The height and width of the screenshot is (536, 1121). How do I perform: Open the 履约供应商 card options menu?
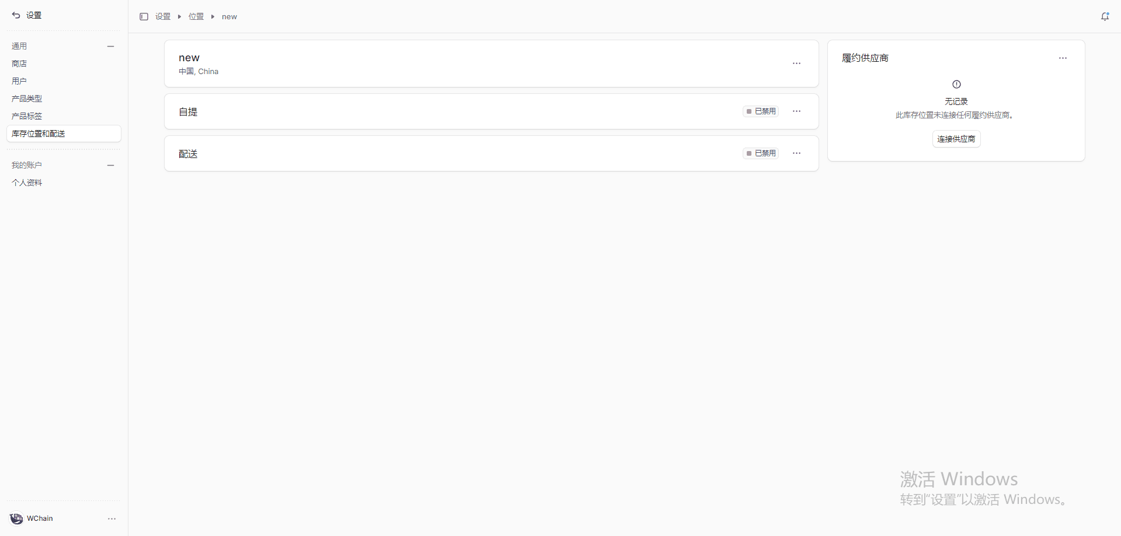coord(1063,58)
